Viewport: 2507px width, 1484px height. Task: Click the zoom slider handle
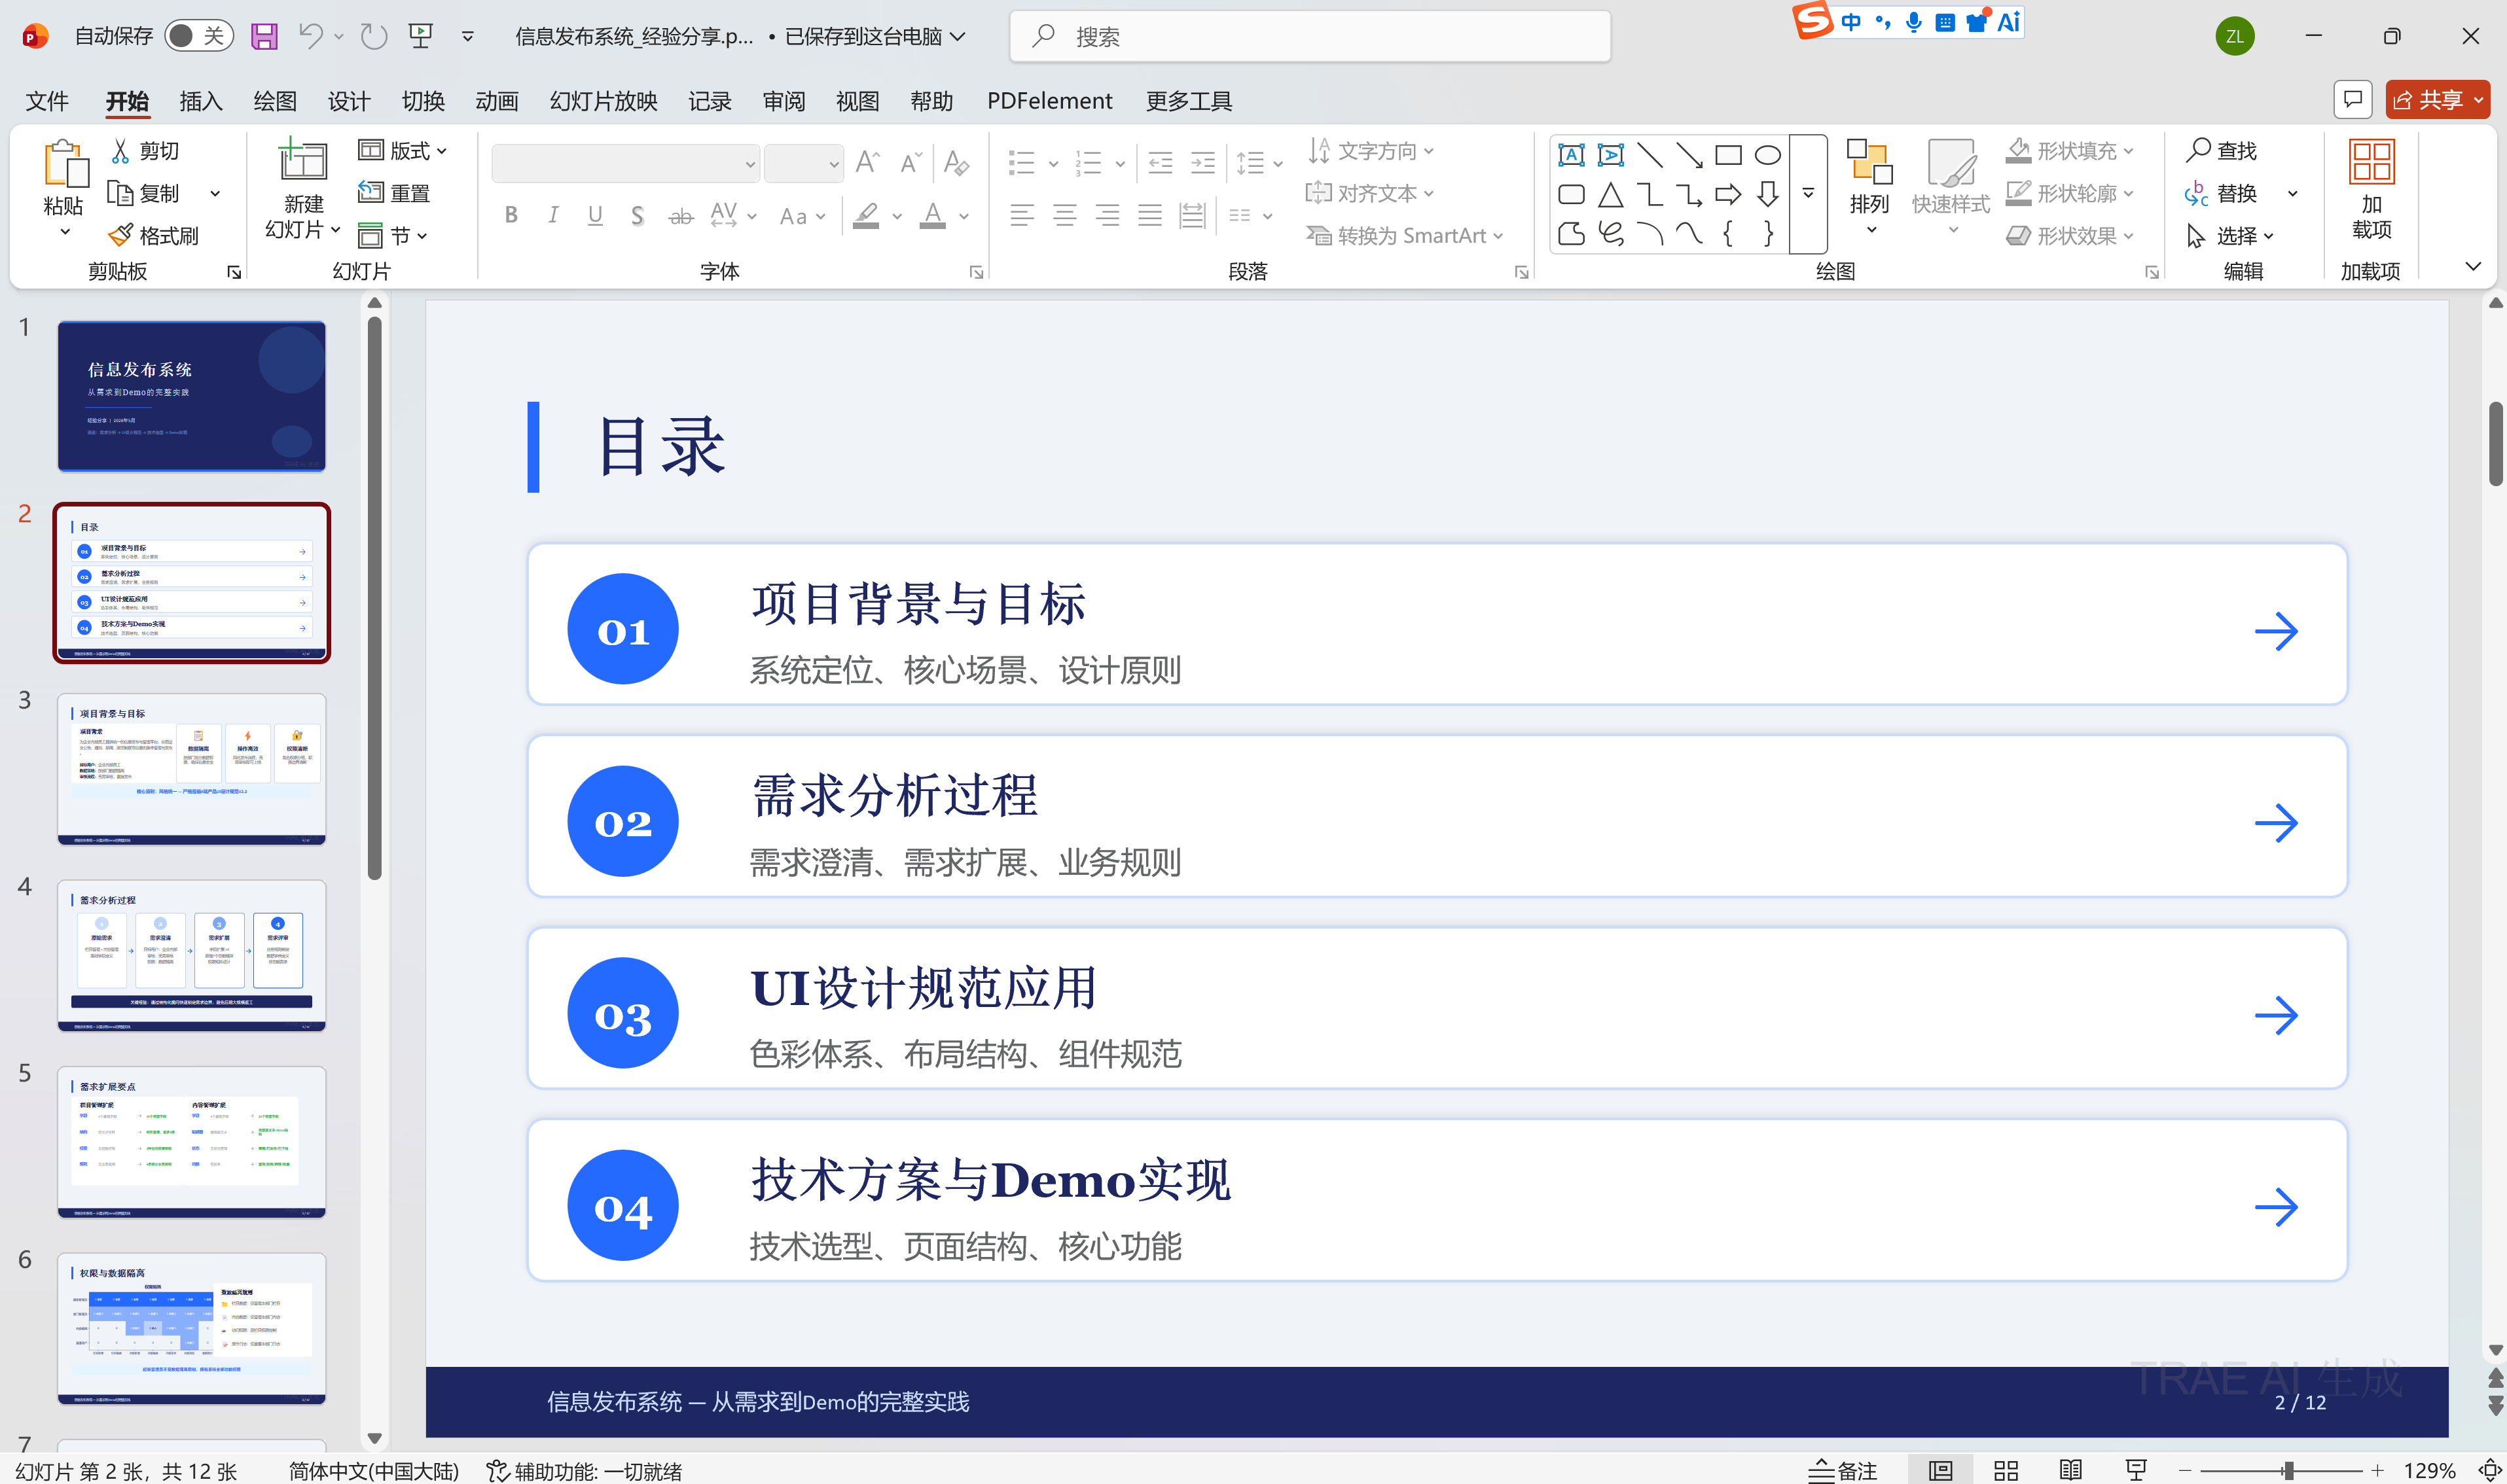[x=2288, y=1470]
